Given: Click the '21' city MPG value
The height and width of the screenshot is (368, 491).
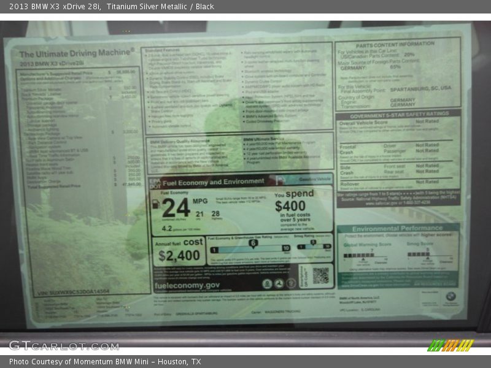Looking at the screenshot, I should click(x=199, y=214).
